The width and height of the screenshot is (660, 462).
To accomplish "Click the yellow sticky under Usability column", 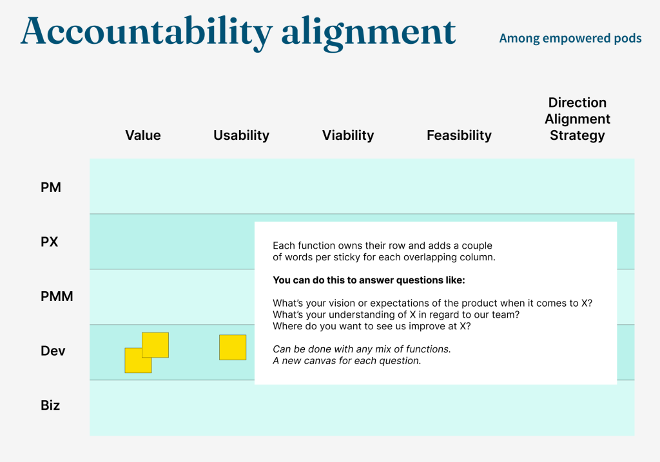I will click(233, 347).
